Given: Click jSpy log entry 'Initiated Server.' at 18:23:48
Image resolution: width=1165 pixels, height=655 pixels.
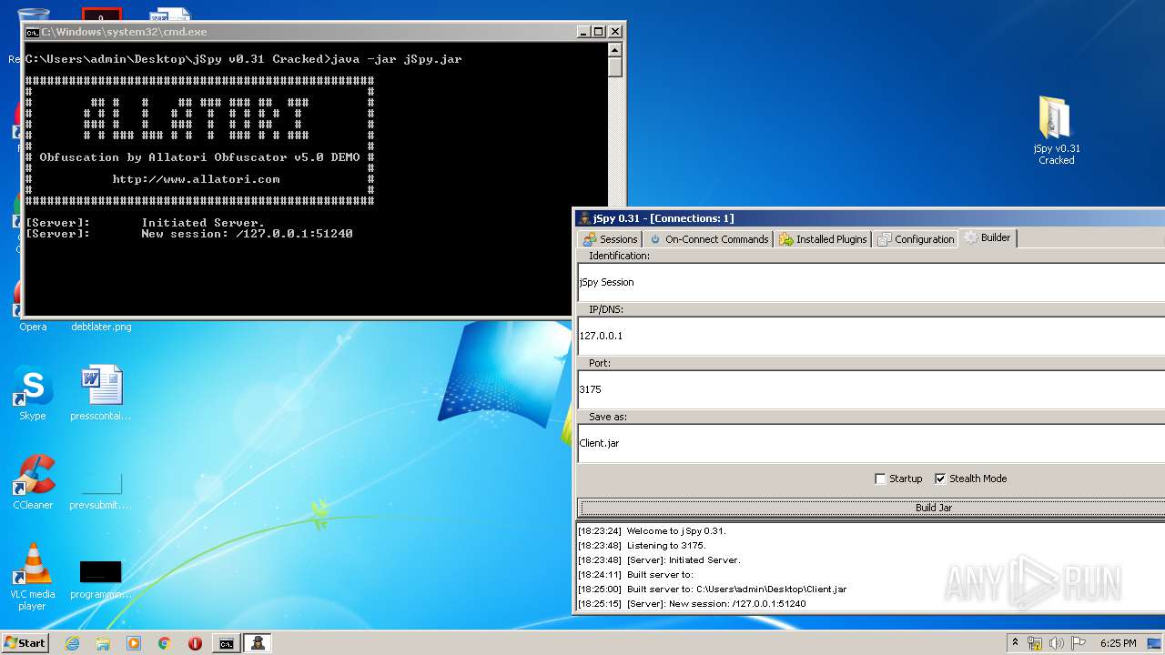Looking at the screenshot, I should (659, 559).
